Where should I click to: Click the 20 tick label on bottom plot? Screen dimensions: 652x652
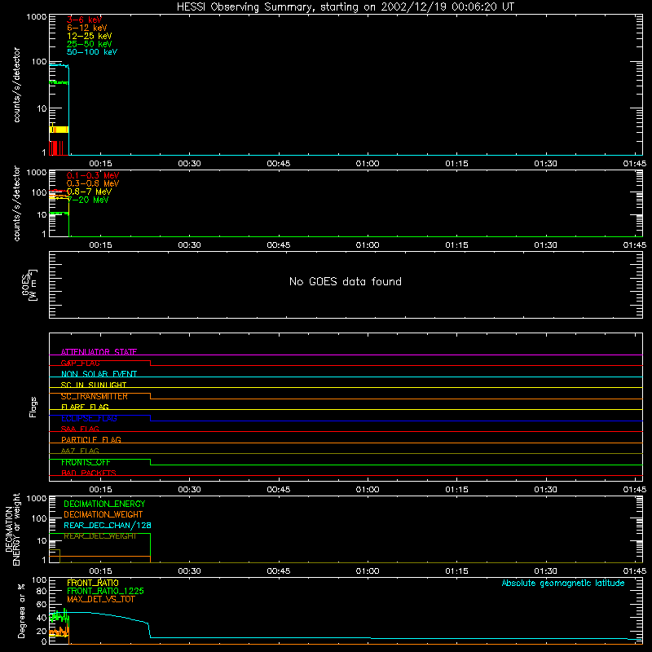coord(42,631)
